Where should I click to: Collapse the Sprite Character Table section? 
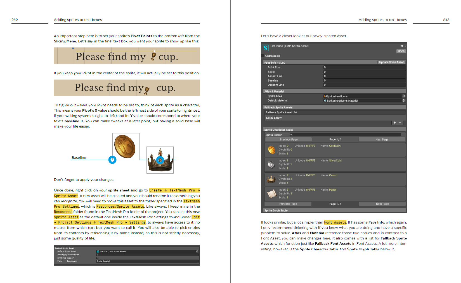click(334, 130)
